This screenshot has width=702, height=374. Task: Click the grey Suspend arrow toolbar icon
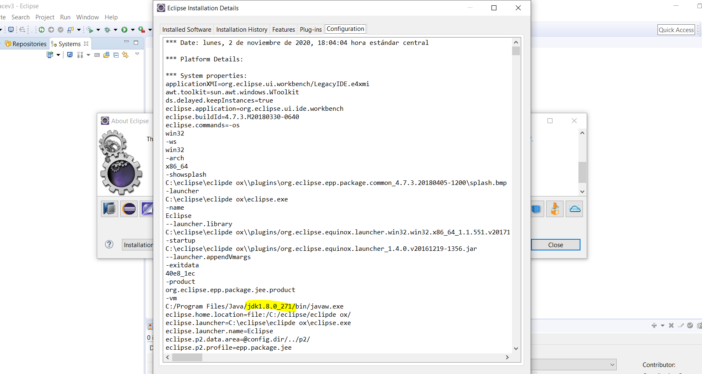(x=51, y=30)
